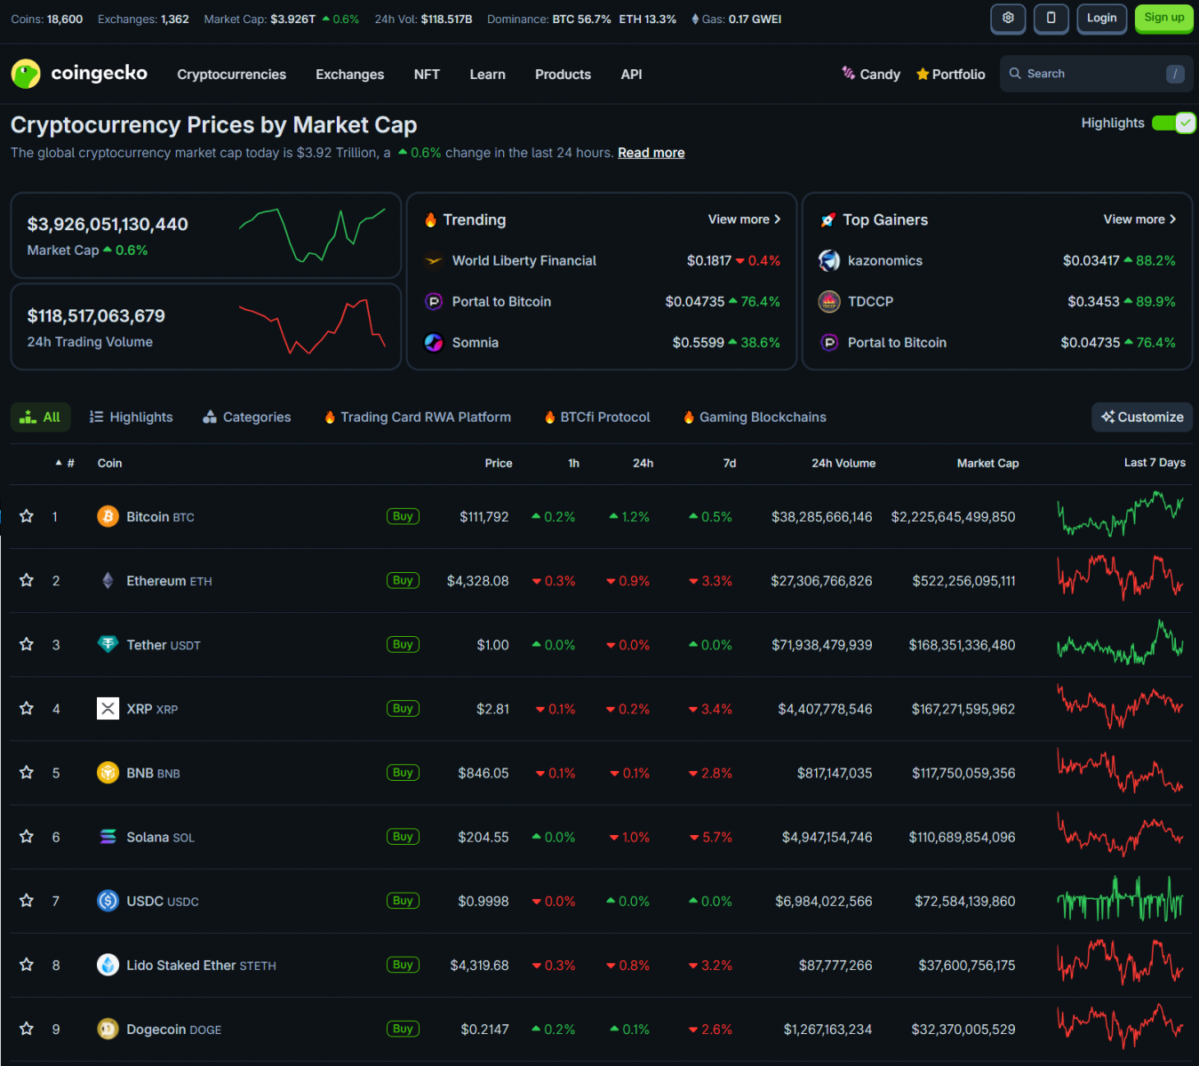Click the mobile app icon near Login
This screenshot has width=1199, height=1066.
point(1051,18)
